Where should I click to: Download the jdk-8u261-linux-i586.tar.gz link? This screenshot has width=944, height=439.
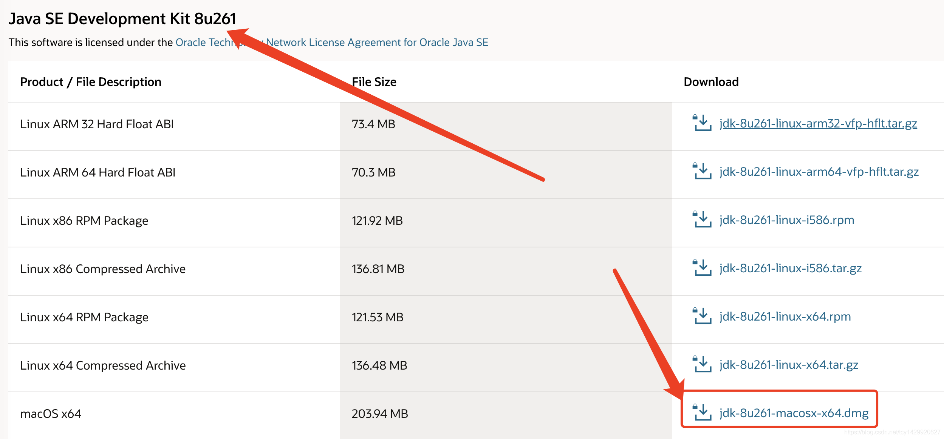[791, 269]
